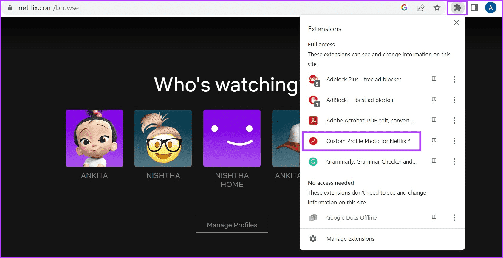
Task: View site information lock icon
Action: pyautogui.click(x=10, y=8)
